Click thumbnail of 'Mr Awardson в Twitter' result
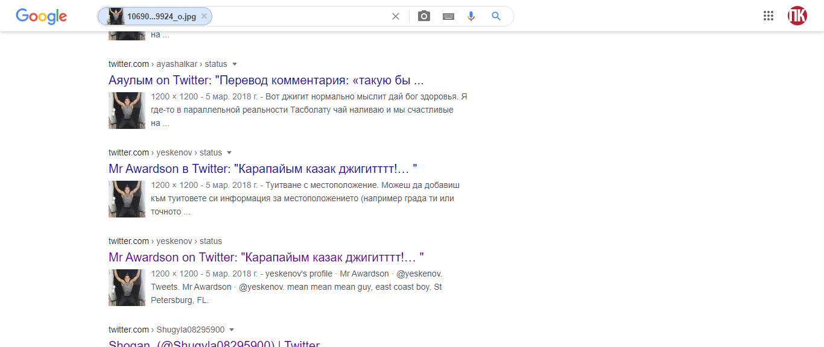 click(127, 199)
